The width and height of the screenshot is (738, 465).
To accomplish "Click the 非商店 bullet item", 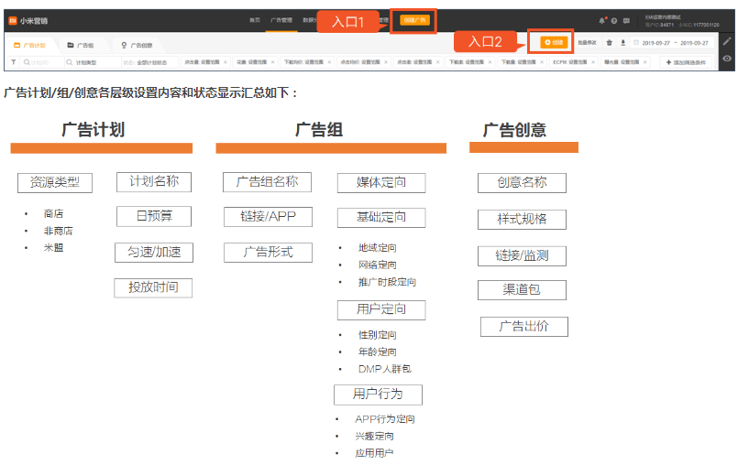I will tap(58, 231).
